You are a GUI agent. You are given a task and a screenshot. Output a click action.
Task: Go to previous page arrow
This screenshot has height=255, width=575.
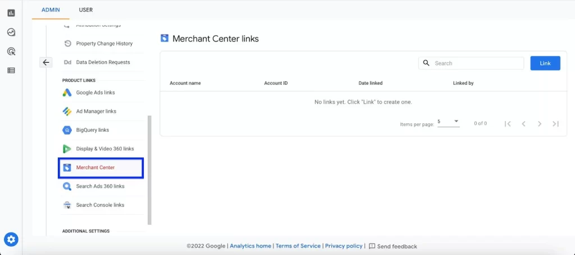pyautogui.click(x=524, y=124)
